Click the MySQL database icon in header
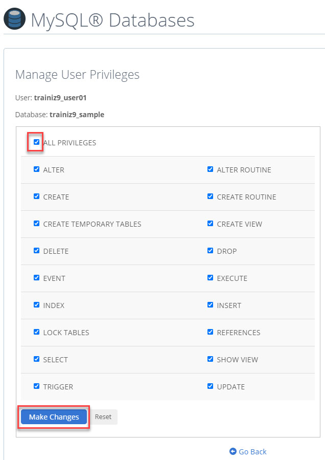Screen dimensions: 325x460 (14, 19)
